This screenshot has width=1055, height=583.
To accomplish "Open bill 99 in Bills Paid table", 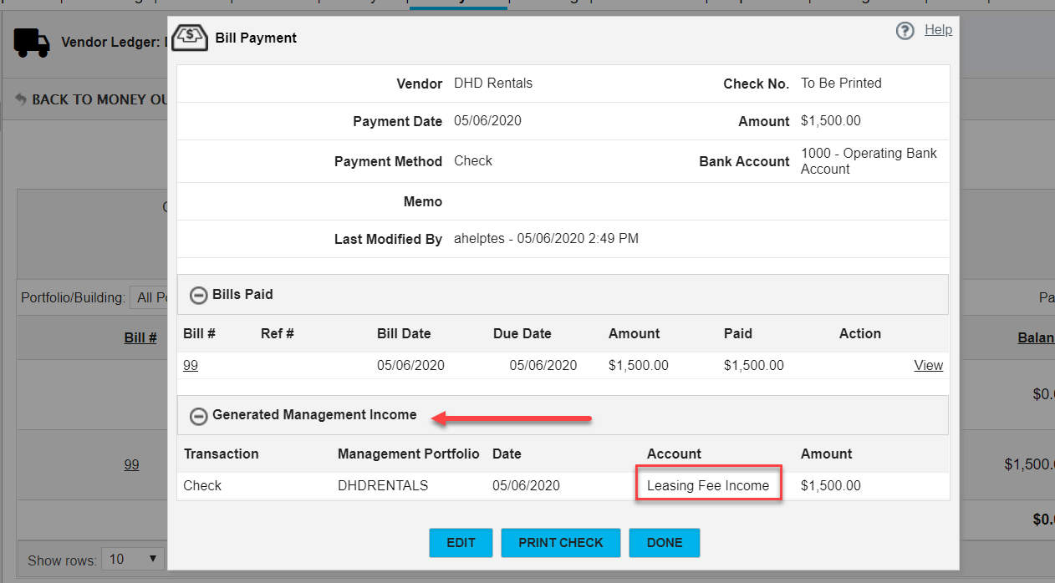I will (x=191, y=365).
